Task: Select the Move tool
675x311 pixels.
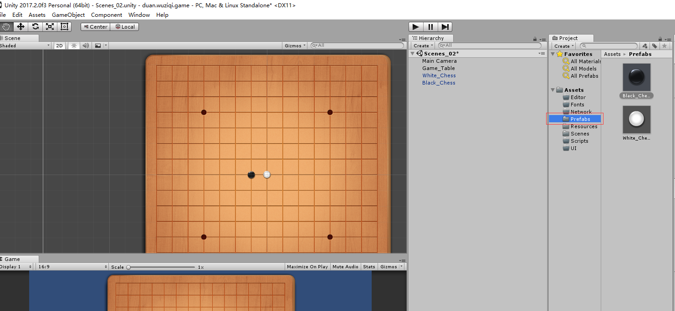Action: 20,26
